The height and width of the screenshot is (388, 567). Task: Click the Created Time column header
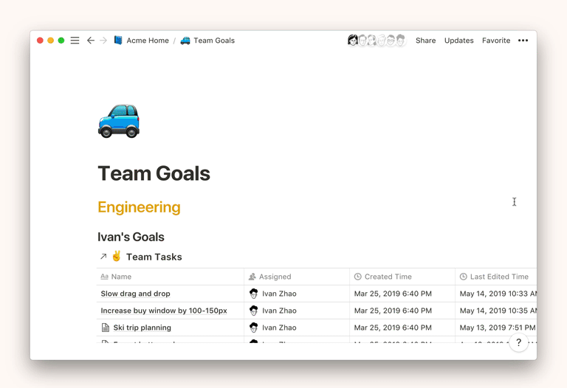click(388, 277)
